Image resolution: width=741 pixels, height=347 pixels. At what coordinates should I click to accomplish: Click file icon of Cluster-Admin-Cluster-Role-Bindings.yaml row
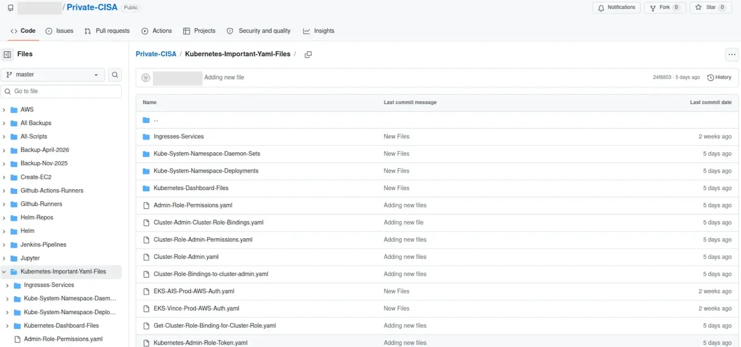click(x=146, y=223)
